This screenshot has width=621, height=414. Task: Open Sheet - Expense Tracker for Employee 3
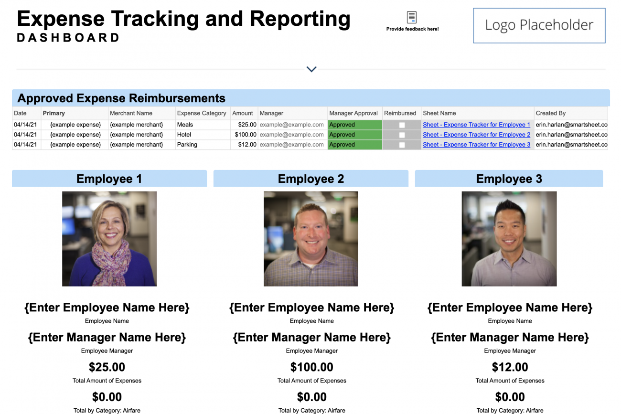click(476, 145)
